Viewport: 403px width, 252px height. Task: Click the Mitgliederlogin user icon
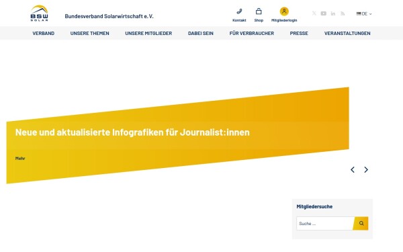[284, 11]
